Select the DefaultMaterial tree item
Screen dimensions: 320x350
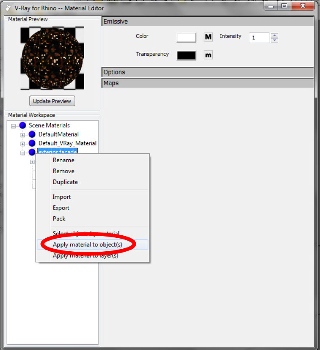58,134
